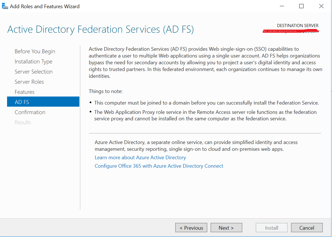Follow the Configure Office 365 link

point(159,166)
